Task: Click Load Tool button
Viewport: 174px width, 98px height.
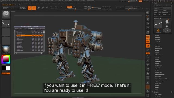Action: click(x=158, y=6)
